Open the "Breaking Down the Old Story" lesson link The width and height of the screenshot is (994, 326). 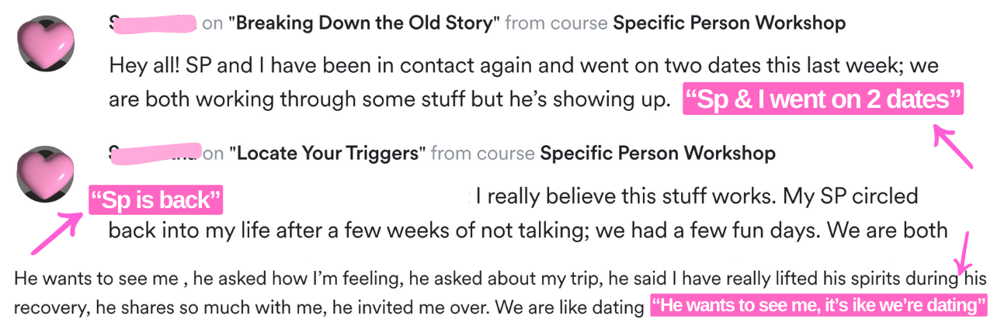coord(363,23)
